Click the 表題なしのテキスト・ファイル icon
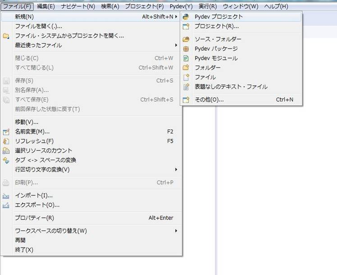337x275 pixels. 186,87
